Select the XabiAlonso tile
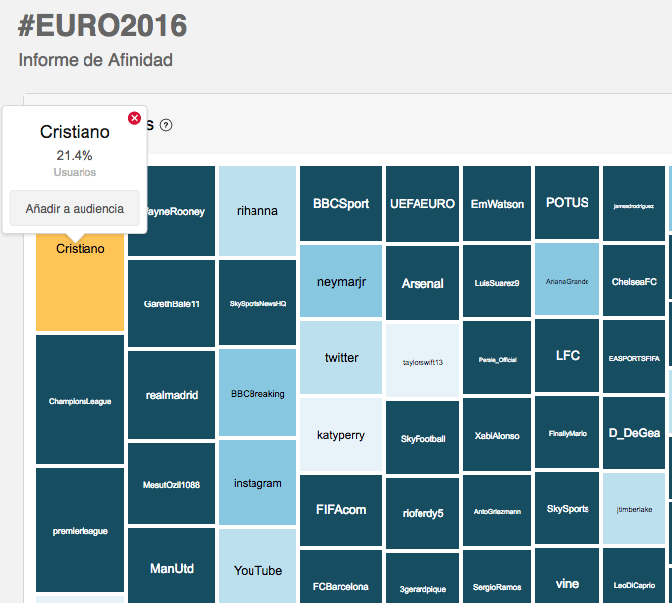 pyautogui.click(x=497, y=435)
